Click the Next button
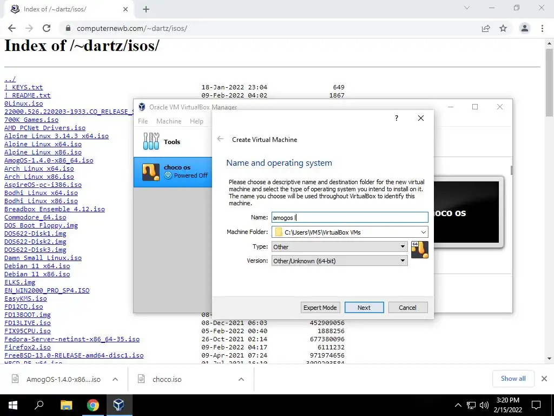Screen dimensions: 554x416 [364, 308]
